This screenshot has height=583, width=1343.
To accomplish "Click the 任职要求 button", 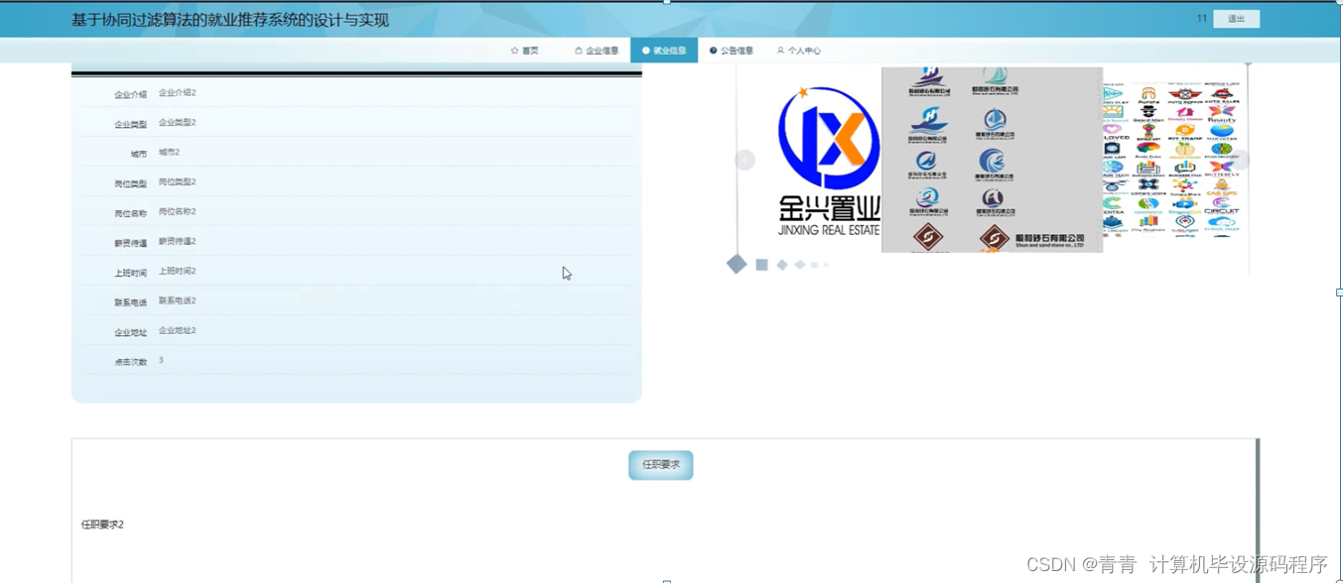I will click(661, 465).
